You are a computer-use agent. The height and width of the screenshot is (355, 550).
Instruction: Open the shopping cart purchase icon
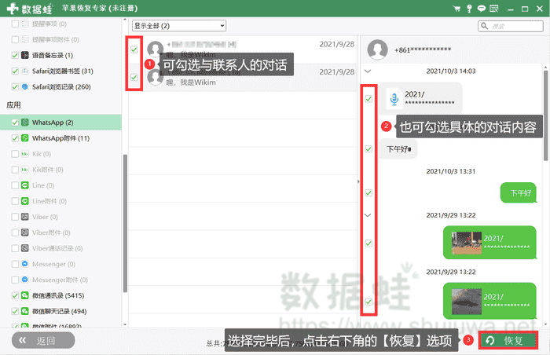tap(457, 7)
